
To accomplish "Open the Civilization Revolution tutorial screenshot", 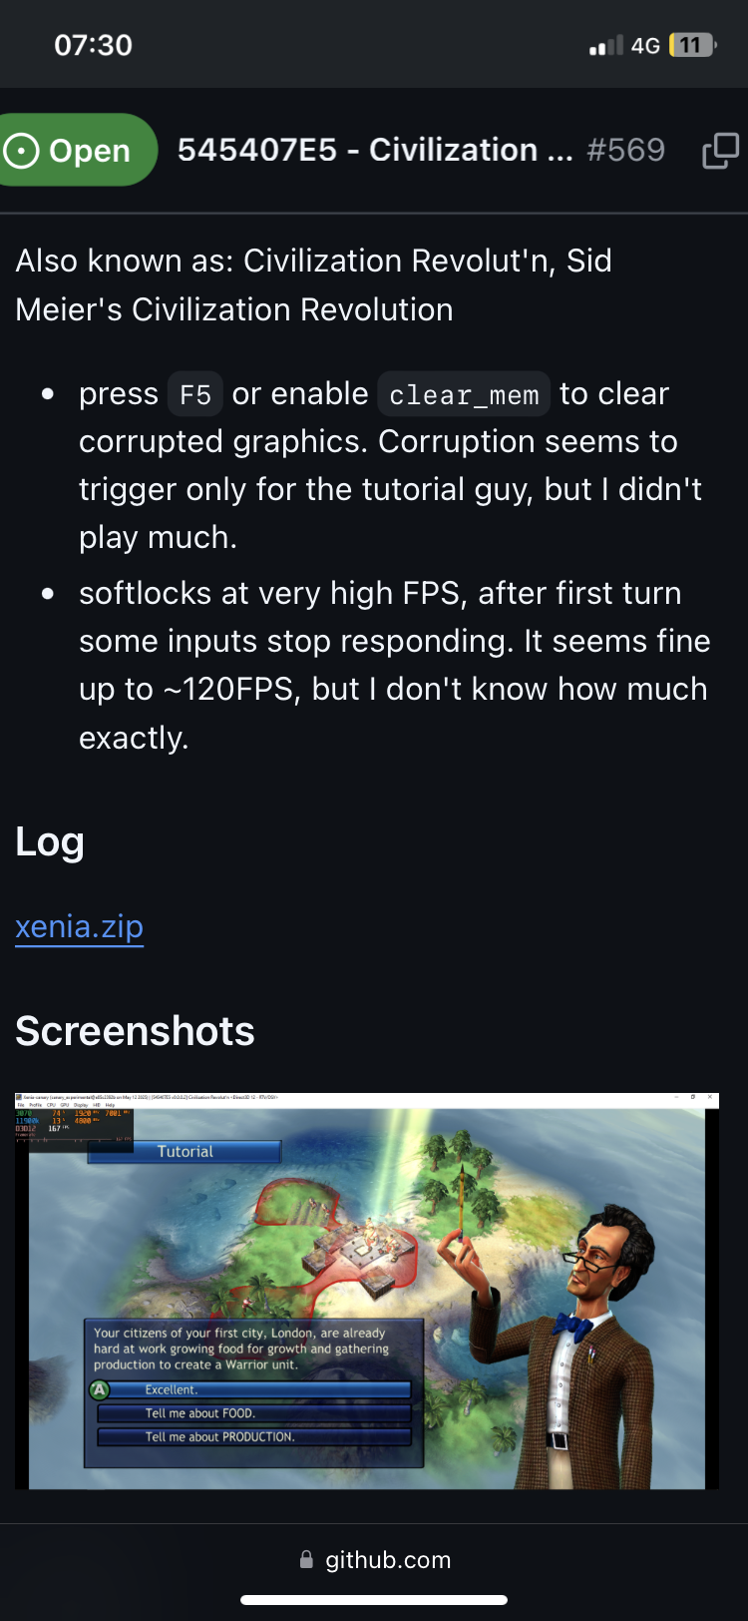I will (367, 1291).
